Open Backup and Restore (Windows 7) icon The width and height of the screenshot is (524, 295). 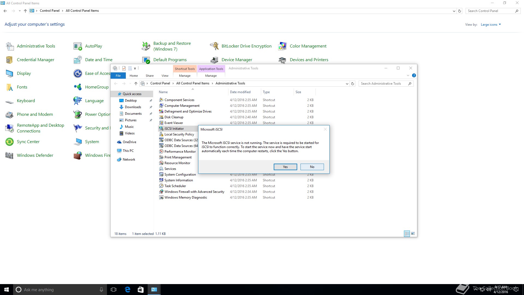pyautogui.click(x=146, y=46)
